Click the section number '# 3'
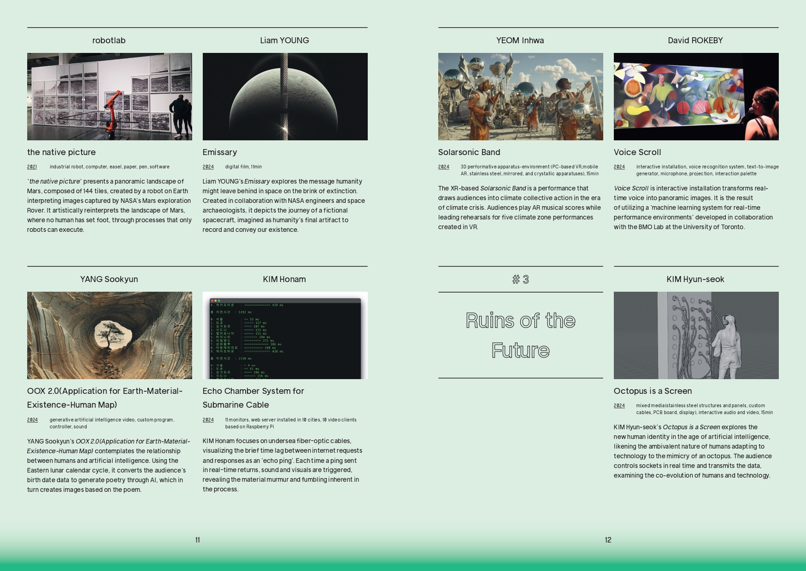The height and width of the screenshot is (571, 806). pos(521,279)
